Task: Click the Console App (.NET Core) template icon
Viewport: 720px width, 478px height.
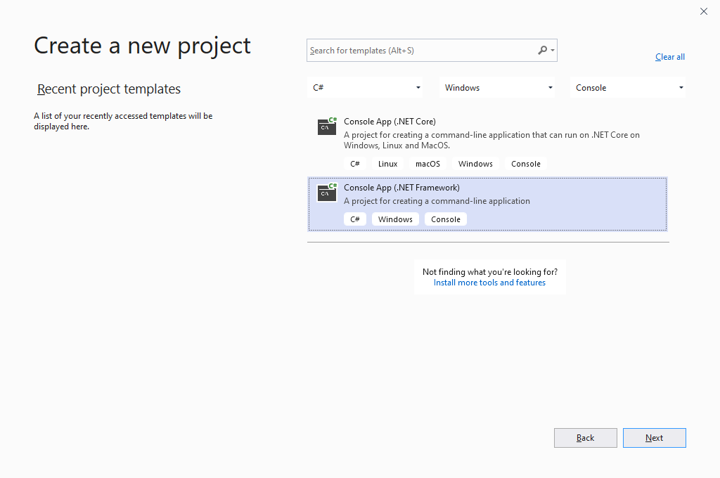Action: coord(327,126)
